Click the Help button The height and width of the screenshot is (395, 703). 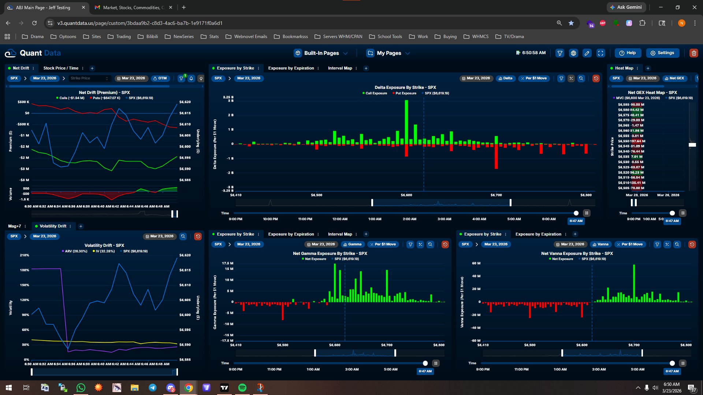(628, 53)
